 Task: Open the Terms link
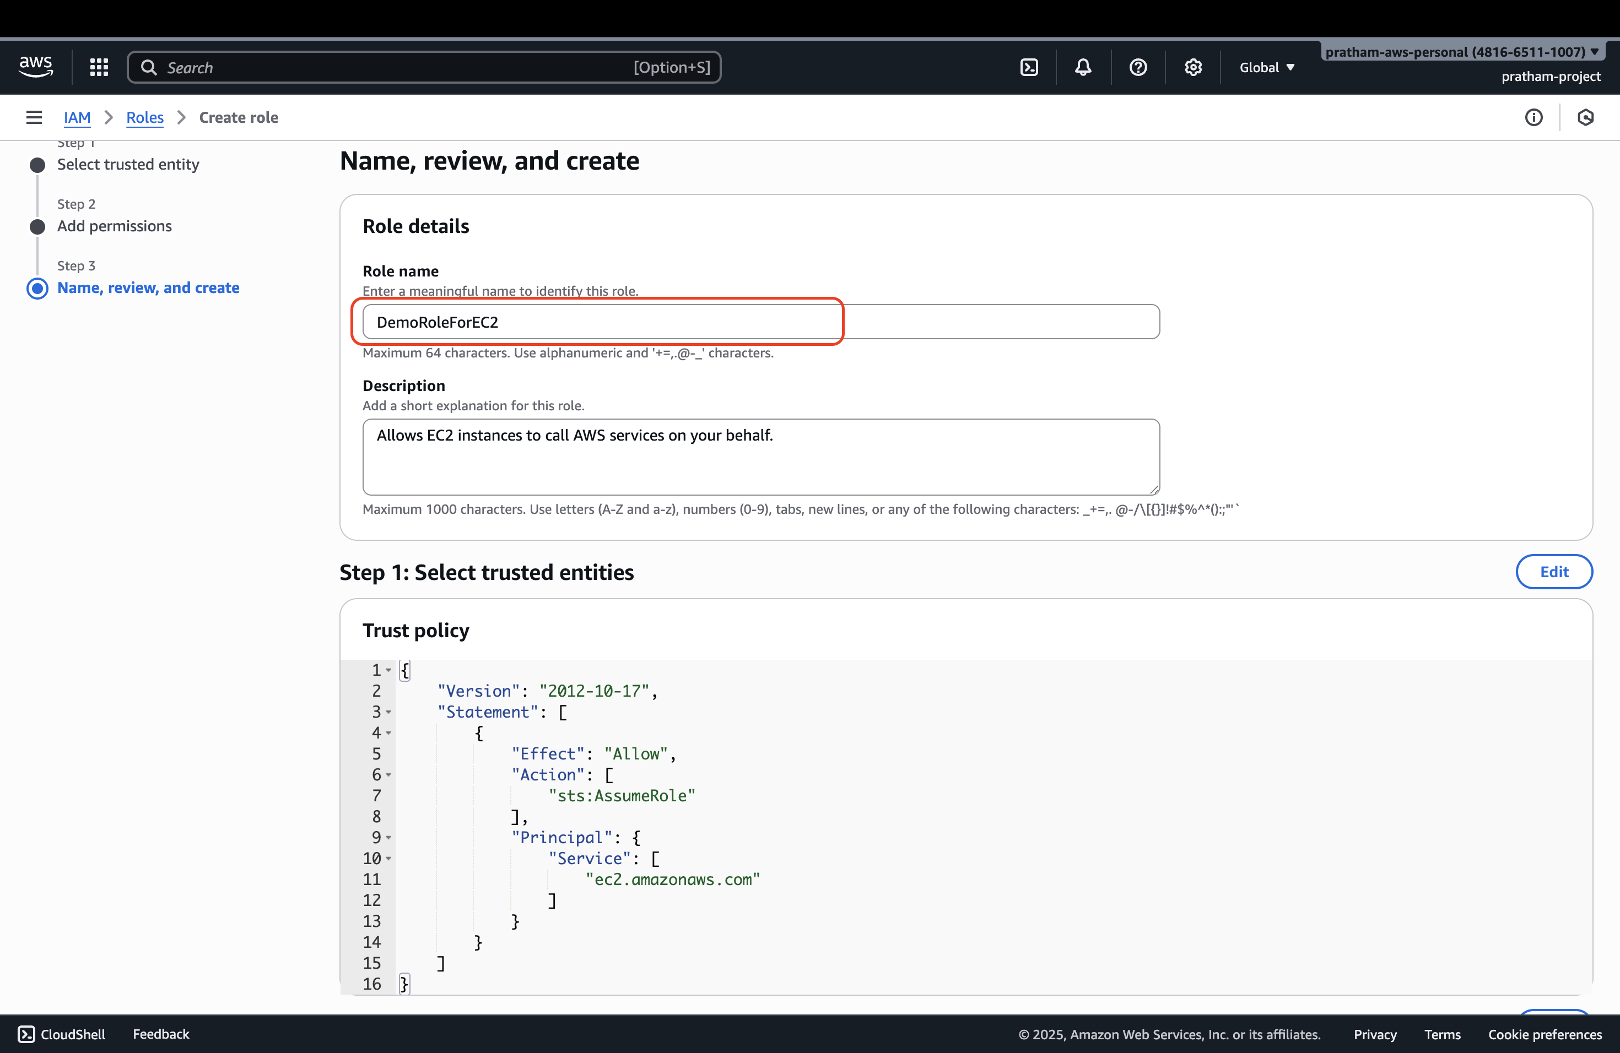click(x=1443, y=1035)
